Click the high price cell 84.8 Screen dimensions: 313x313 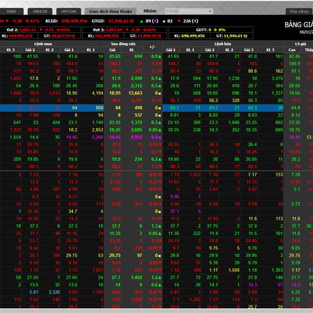coord(296,108)
